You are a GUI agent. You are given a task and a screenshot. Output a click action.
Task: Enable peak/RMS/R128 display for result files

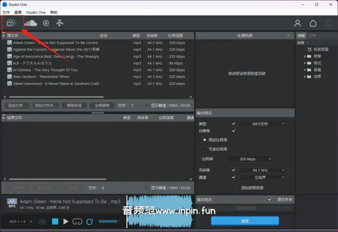point(147,188)
